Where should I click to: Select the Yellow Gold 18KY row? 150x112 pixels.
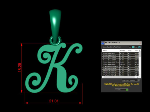tap(120, 60)
